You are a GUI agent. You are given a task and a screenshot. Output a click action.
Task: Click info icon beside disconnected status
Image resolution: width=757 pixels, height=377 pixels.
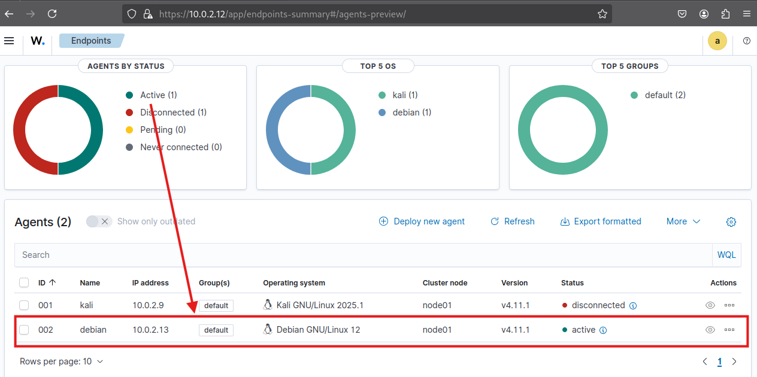[633, 306]
